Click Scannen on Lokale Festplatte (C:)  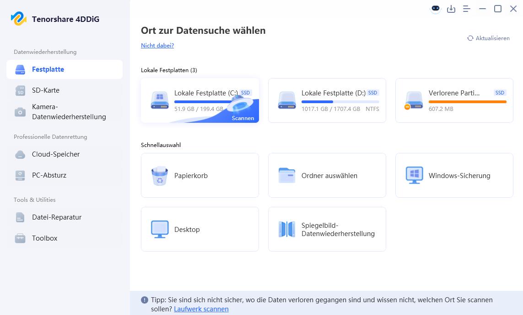(243, 118)
